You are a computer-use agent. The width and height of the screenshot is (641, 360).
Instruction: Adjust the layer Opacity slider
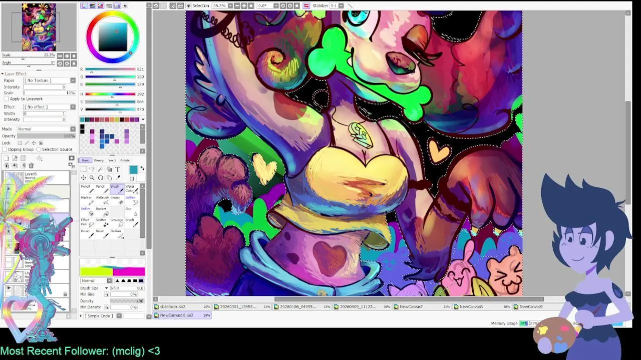[46, 136]
